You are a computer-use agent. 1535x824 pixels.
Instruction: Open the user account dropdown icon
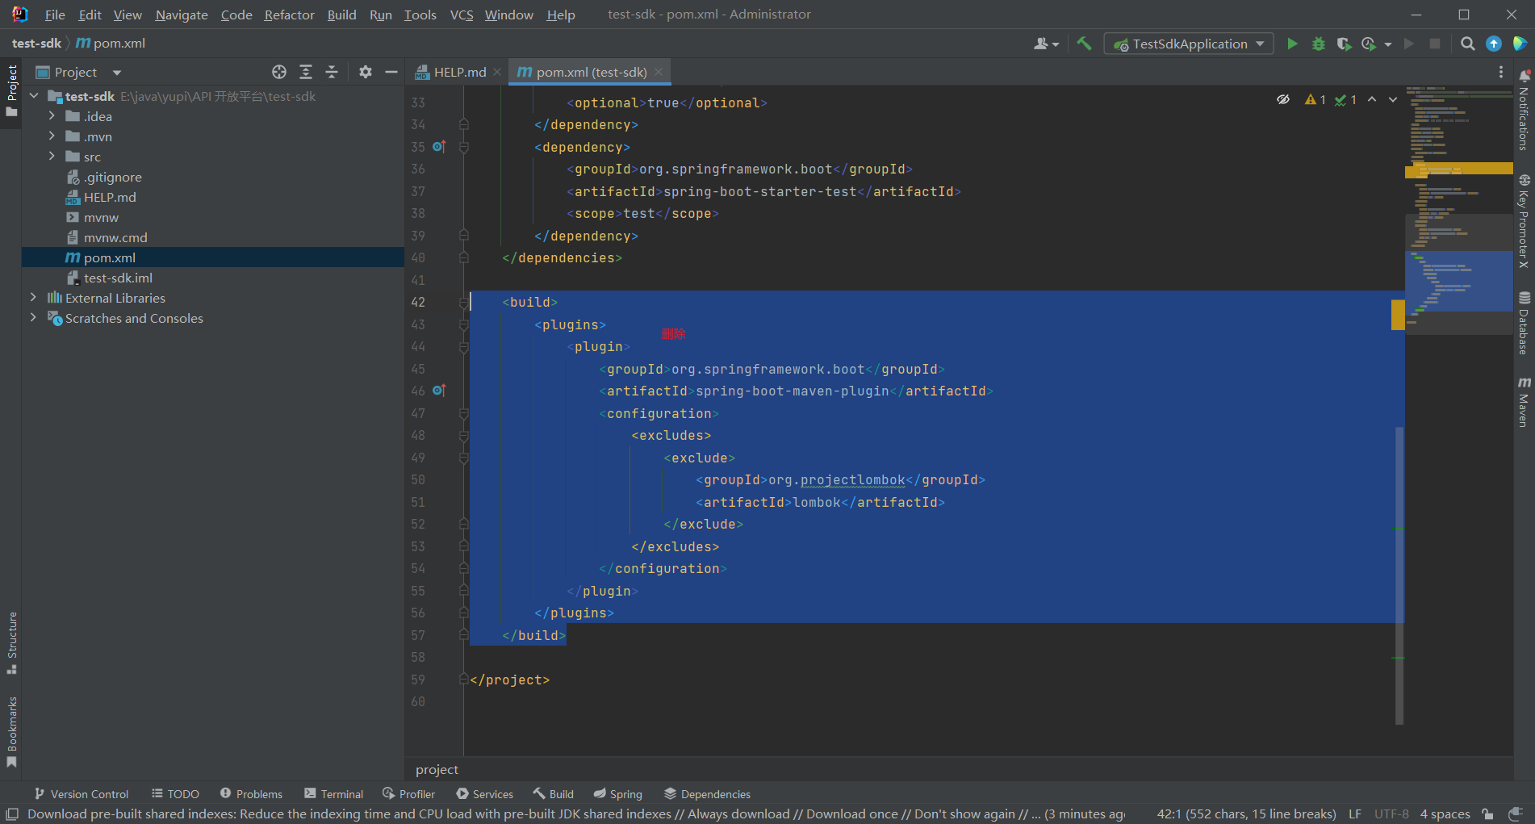[1046, 44]
